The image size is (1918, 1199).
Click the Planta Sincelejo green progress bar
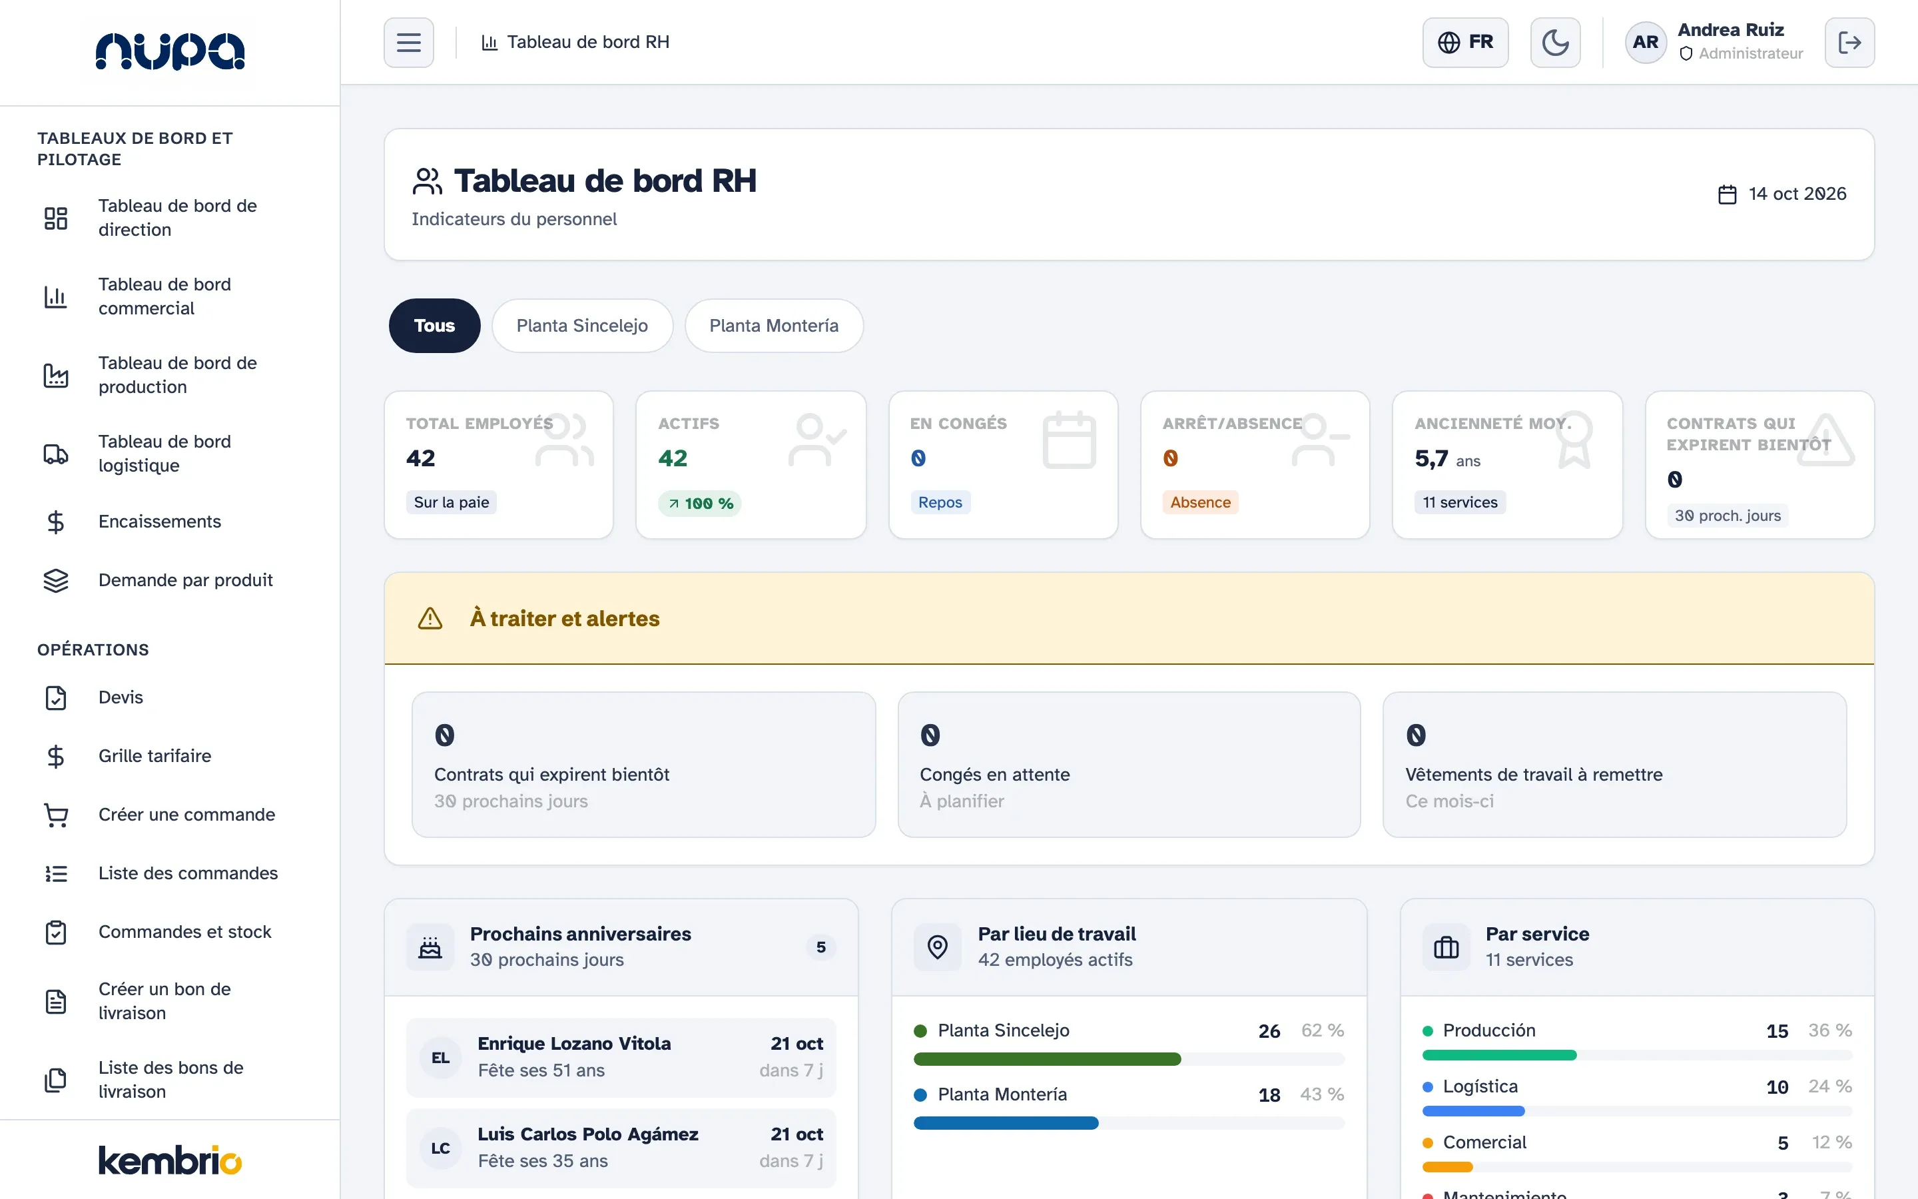point(1047,1058)
